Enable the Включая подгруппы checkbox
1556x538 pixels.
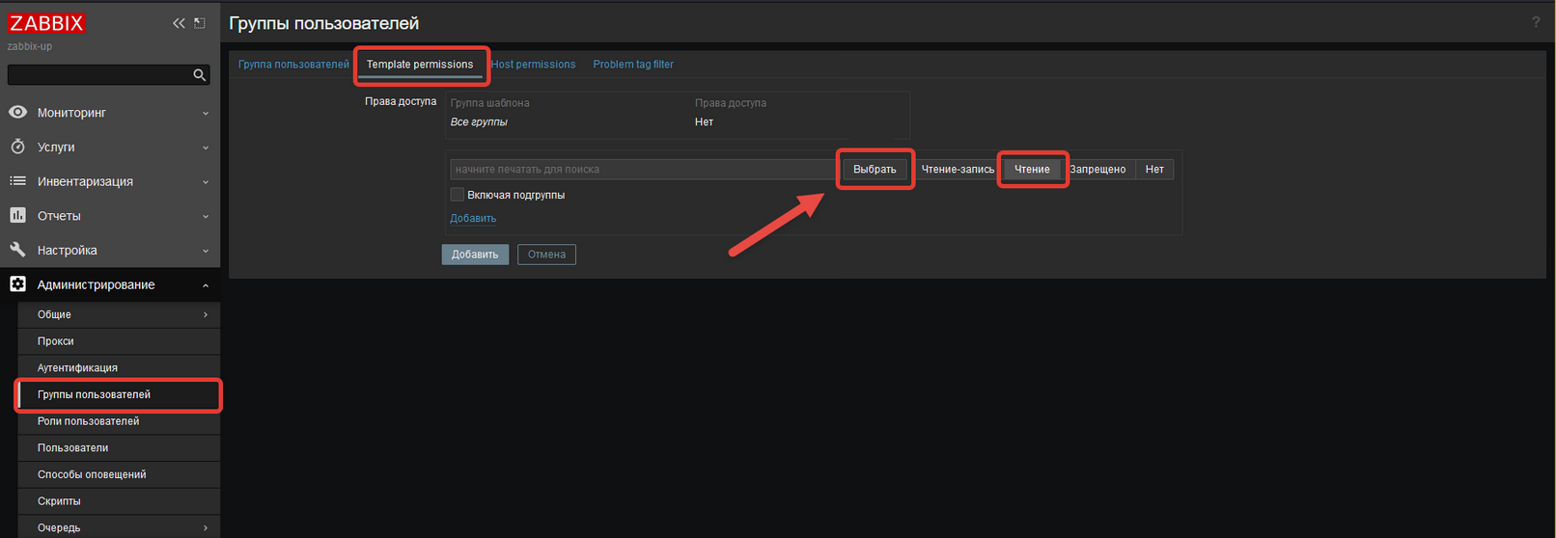tap(458, 195)
